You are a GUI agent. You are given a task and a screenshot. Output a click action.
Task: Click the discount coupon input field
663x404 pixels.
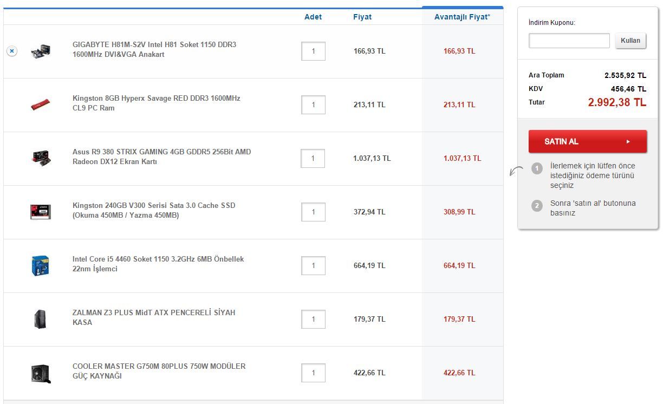tap(569, 41)
